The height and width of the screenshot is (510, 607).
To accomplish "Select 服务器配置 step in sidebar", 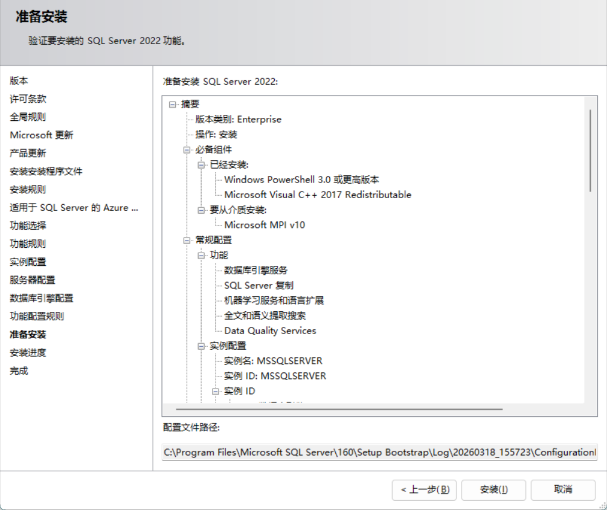I will pyautogui.click(x=33, y=280).
